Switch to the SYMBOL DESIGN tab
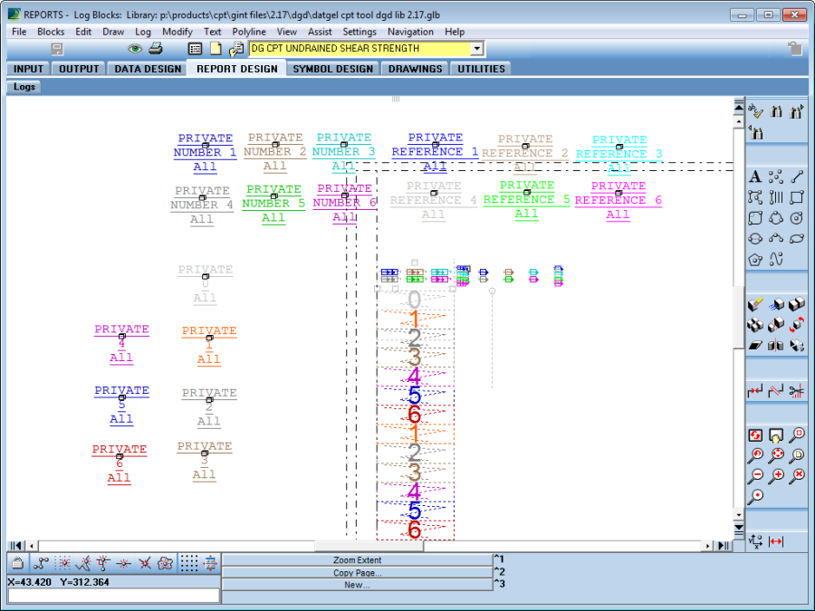This screenshot has width=815, height=611. pos(332,69)
